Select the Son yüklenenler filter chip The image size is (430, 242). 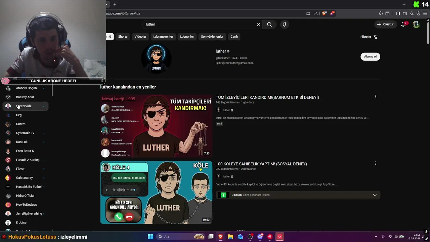[x=212, y=37]
